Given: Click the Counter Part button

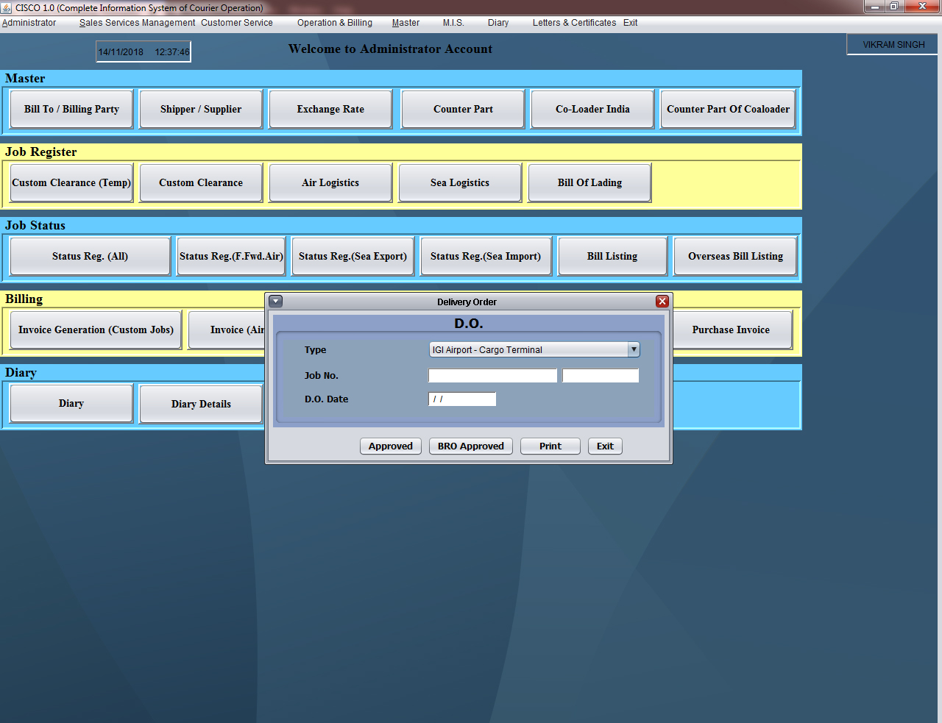Looking at the screenshot, I should (x=463, y=109).
